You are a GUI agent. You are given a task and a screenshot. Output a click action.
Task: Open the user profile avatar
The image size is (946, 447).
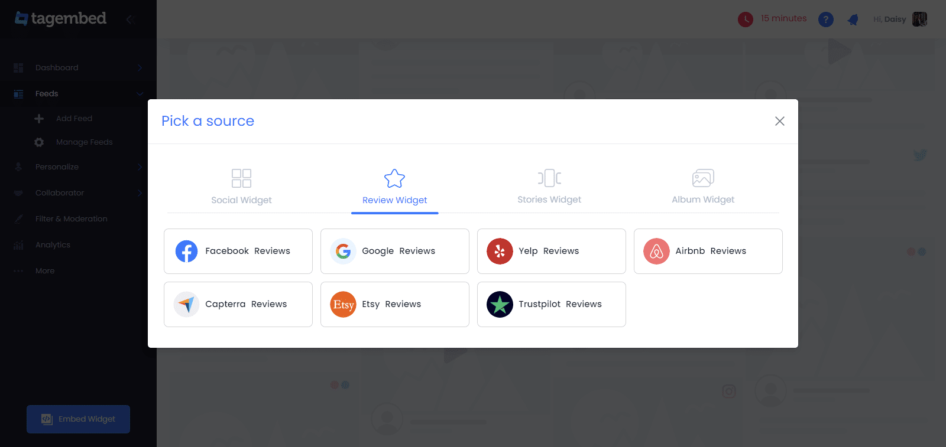[x=919, y=19]
